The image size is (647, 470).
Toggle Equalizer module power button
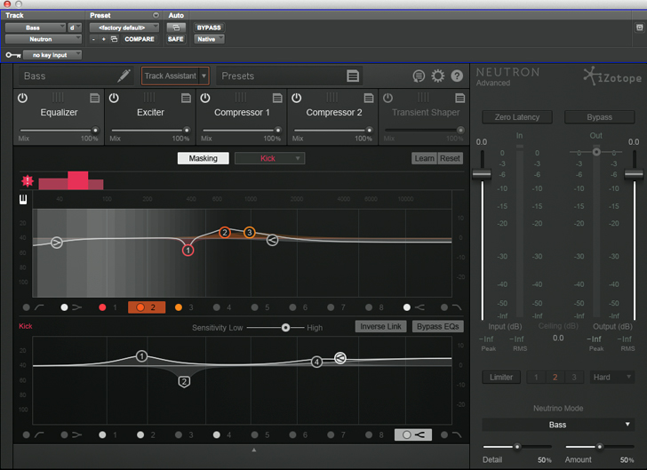pos(22,98)
